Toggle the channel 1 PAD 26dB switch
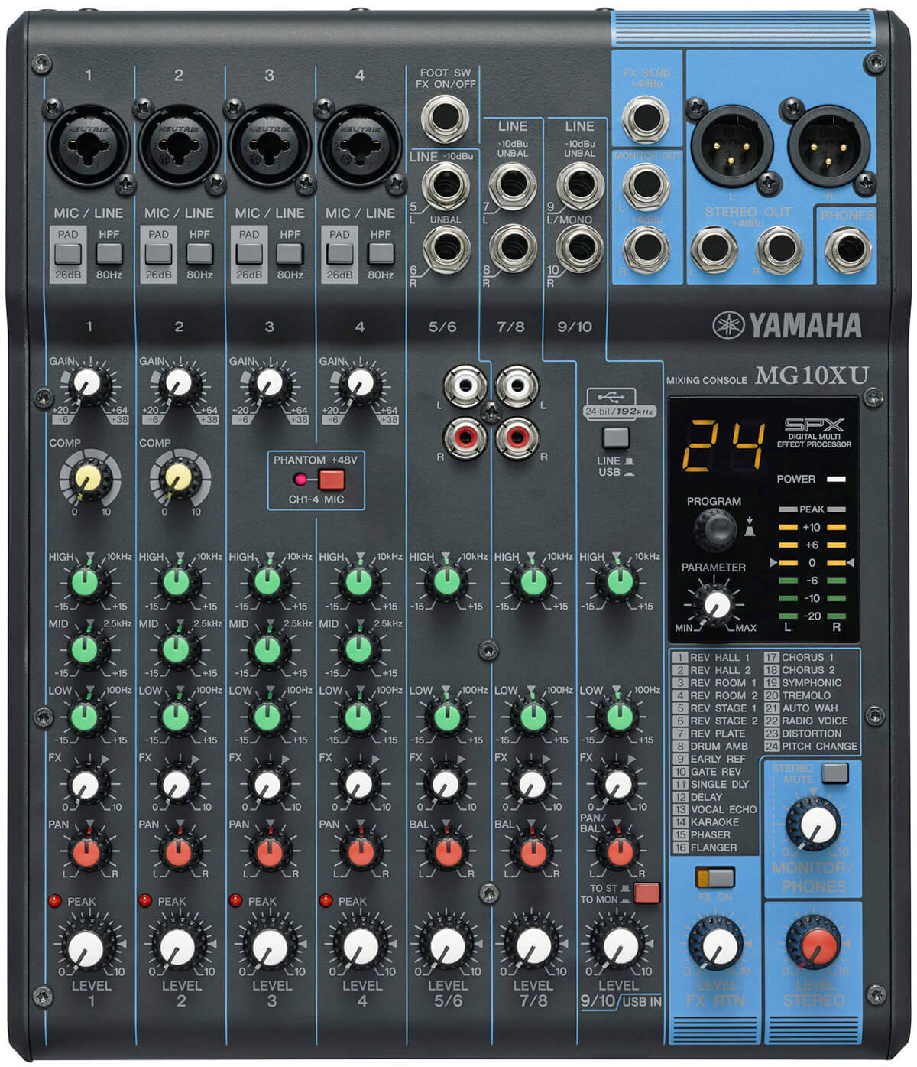917x1067 pixels. point(68,253)
